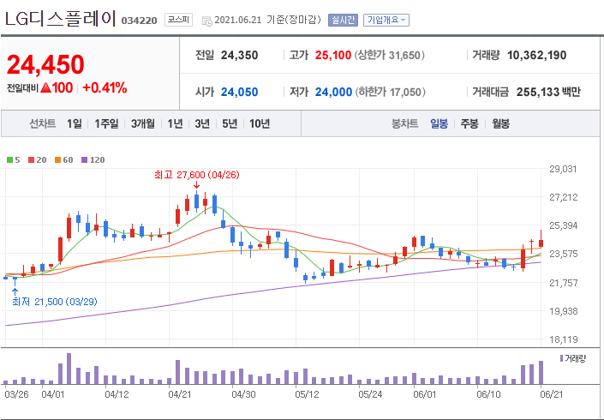Click the purple 거래량 volume legend swatch
This screenshot has width=604, height=420.
click(561, 359)
